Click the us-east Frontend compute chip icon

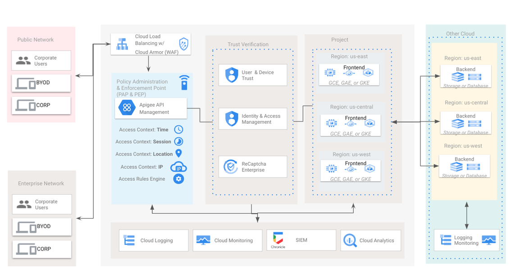pyautogui.click(x=330, y=72)
